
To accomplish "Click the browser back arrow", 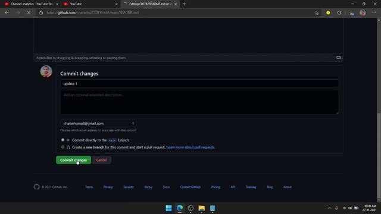I will tap(7, 12).
